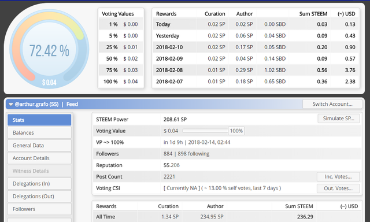The width and height of the screenshot is (370, 222).
Task: Select the 1 % voting value row
Action: pyautogui.click(x=121, y=24)
